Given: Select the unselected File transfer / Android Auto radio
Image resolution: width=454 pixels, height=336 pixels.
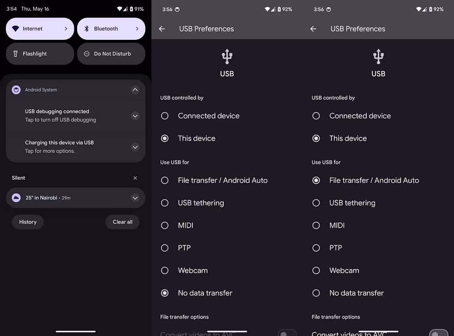Looking at the screenshot, I should (165, 180).
